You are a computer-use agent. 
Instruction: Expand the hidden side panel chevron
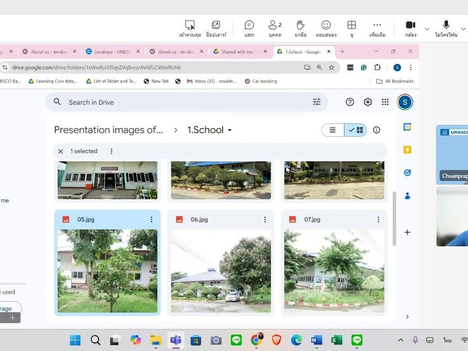(407, 317)
